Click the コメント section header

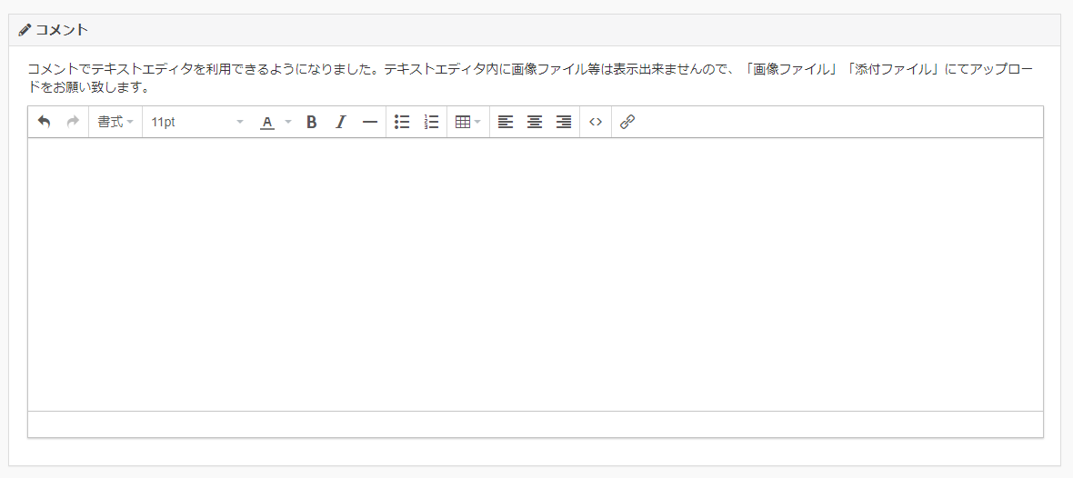tap(535, 30)
